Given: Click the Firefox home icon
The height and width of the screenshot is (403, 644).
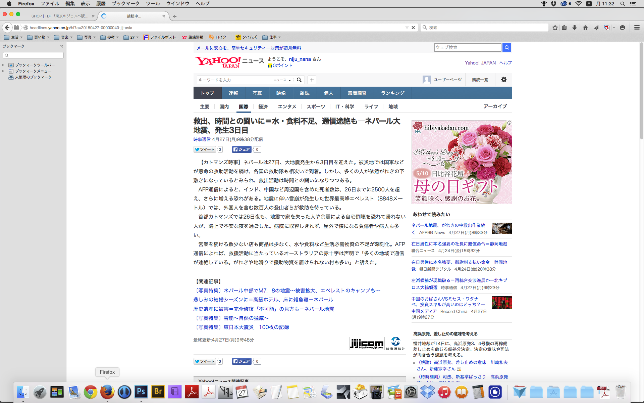Looking at the screenshot, I should pyautogui.click(x=585, y=28).
